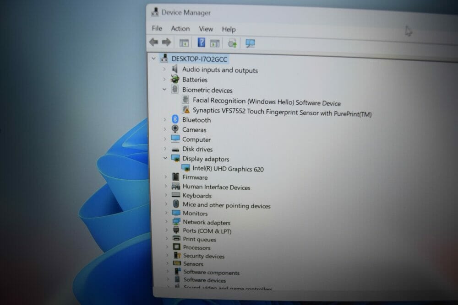The height and width of the screenshot is (305, 458).
Task: Click the update driver toolbar icon
Action: [x=233, y=43]
